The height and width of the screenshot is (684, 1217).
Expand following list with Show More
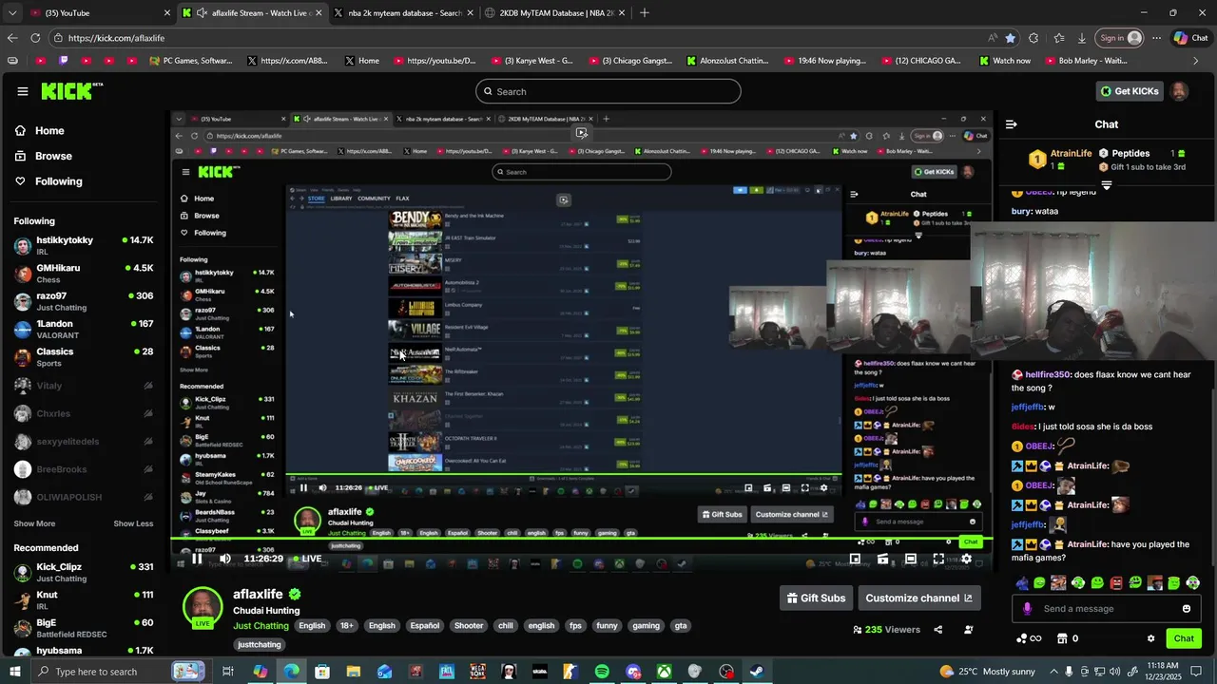pos(34,523)
